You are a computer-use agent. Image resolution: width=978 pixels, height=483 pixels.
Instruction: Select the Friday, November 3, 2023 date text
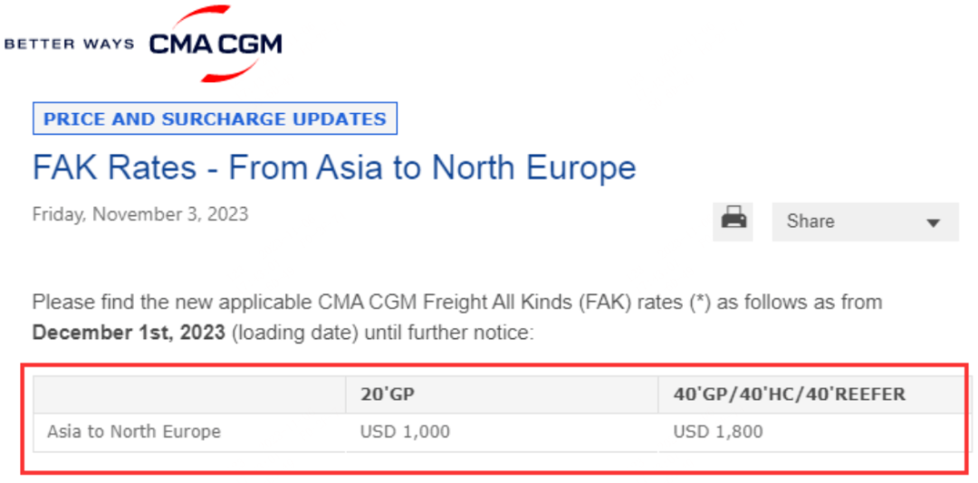tap(140, 214)
